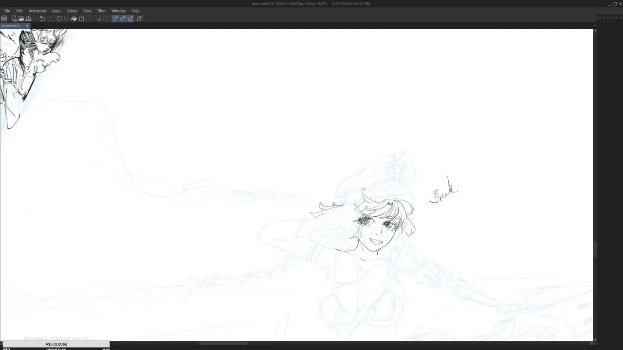Open the File menu
This screenshot has width=623, height=350.
click(7, 11)
